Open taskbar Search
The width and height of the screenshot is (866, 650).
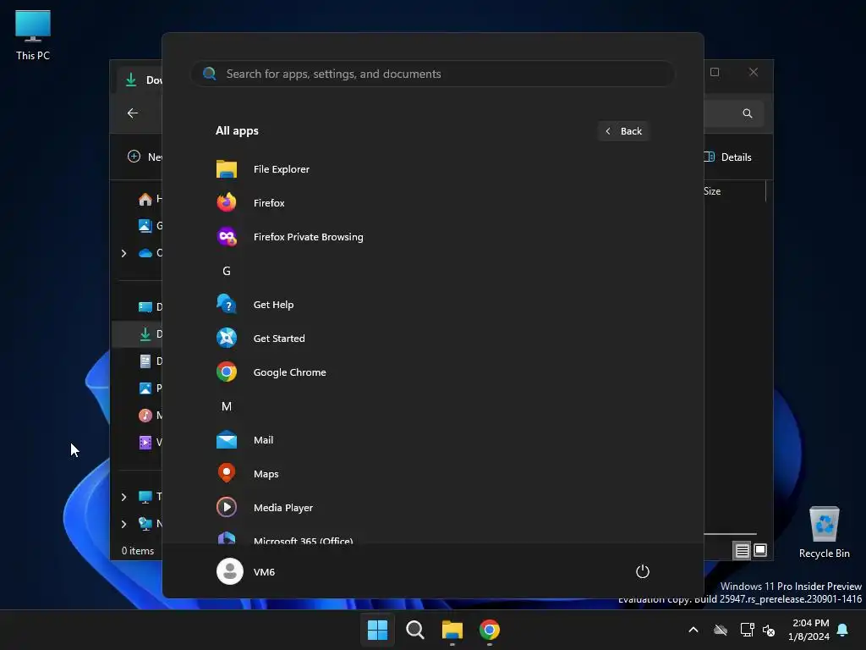pos(414,630)
